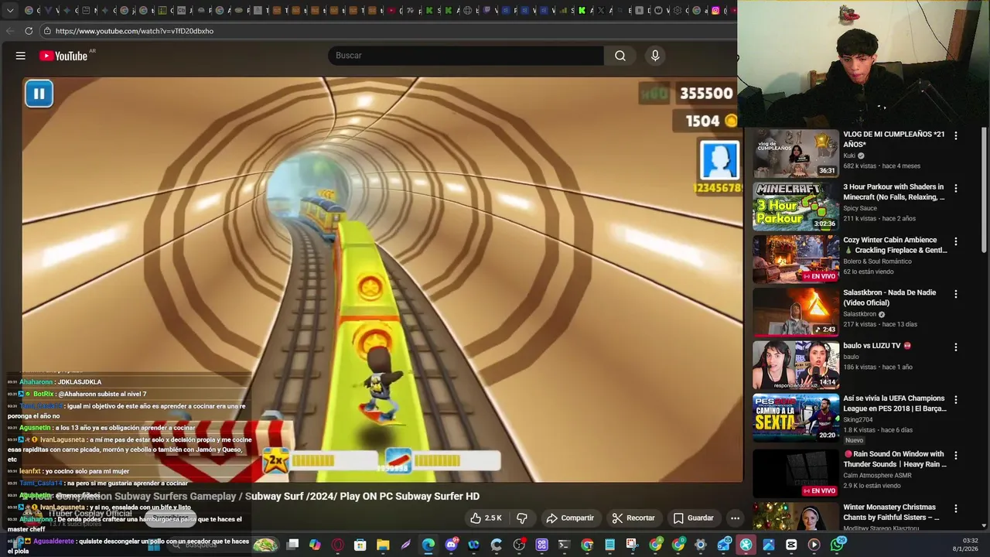Open more actions ellipsis below video

click(736, 518)
